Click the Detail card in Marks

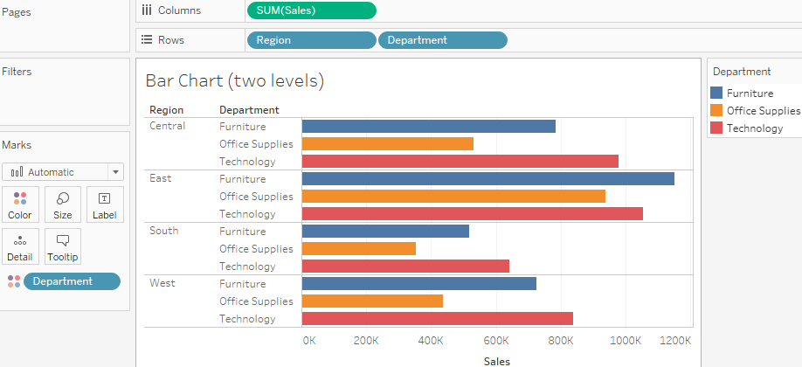click(20, 246)
